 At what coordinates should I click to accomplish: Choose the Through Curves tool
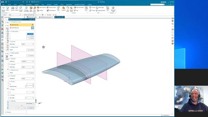[21, 9]
